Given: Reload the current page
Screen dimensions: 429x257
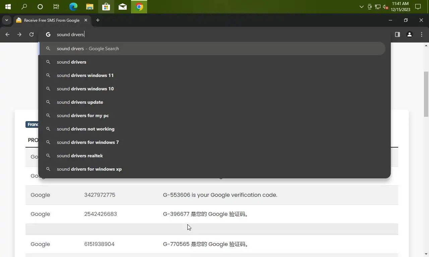Looking at the screenshot, I should click(x=32, y=34).
